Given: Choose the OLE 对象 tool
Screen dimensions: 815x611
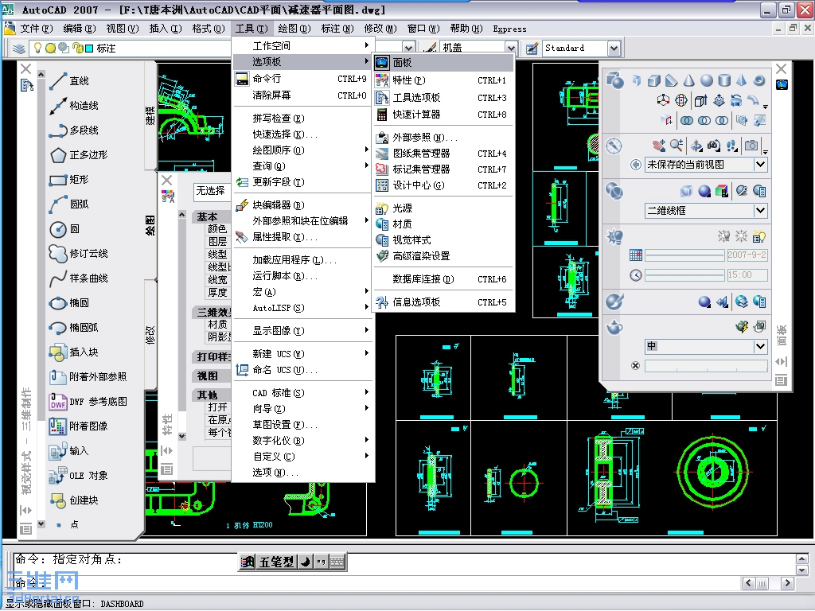Looking at the screenshot, I should point(79,476).
